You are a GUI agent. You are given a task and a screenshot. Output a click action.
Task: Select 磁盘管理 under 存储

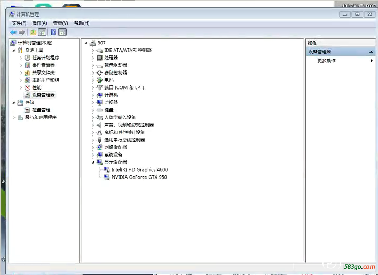pyautogui.click(x=41, y=110)
